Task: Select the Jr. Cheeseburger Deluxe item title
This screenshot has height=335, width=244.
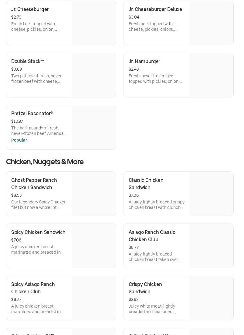Action: coord(155,9)
